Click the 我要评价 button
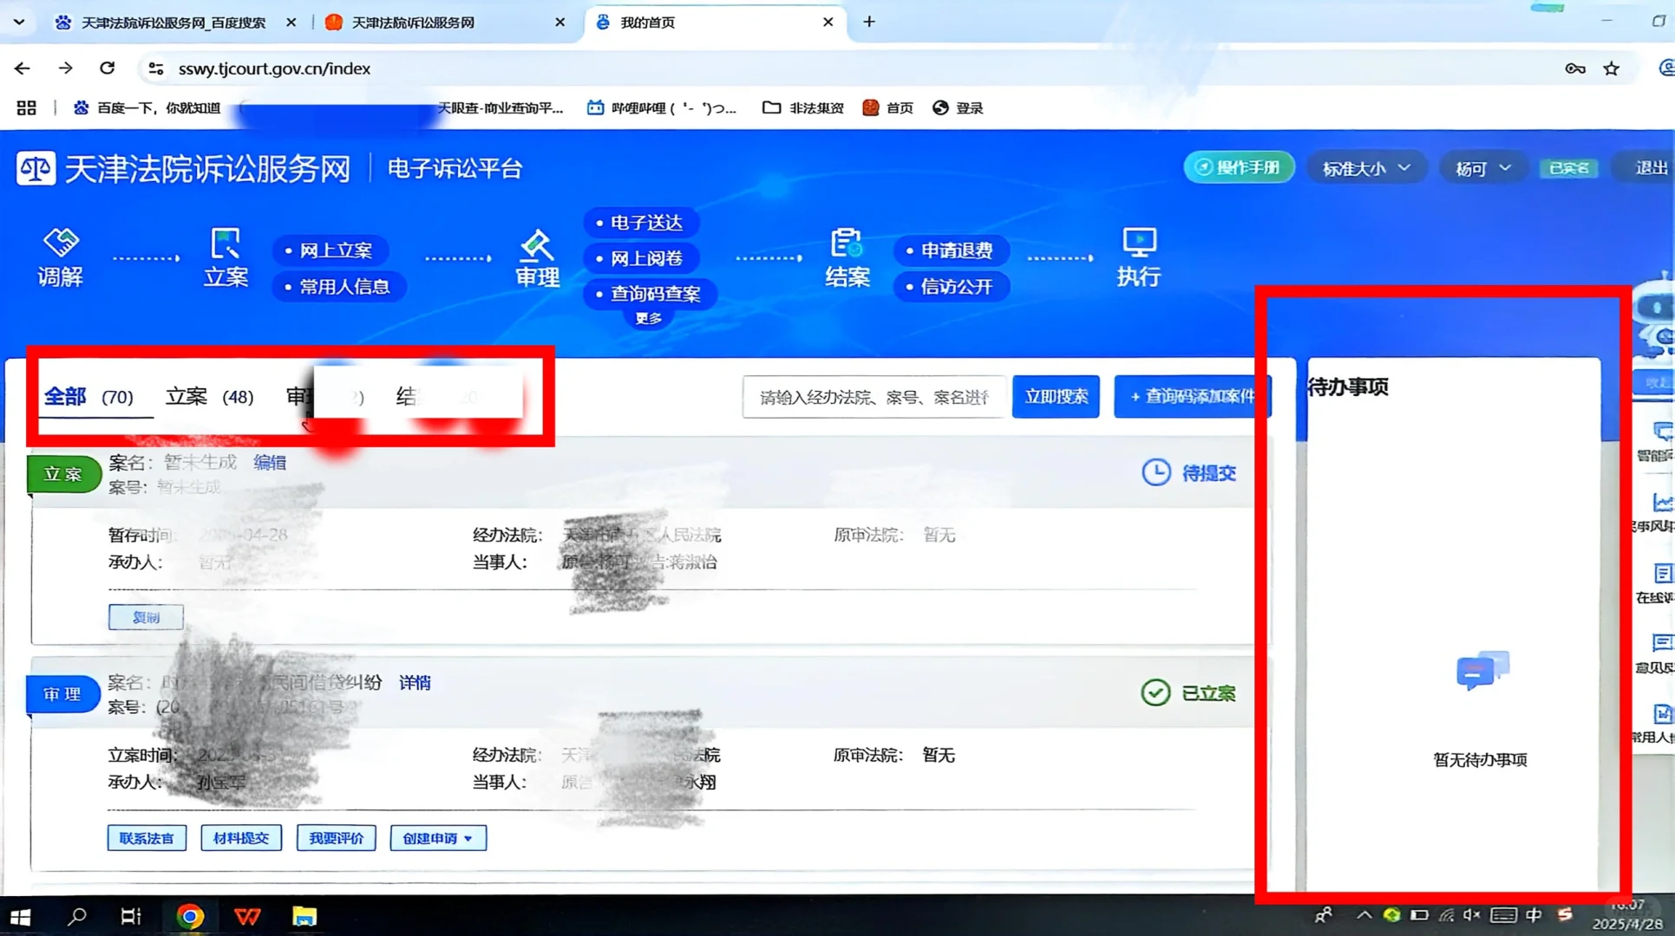The width and height of the screenshot is (1675, 936). [336, 838]
